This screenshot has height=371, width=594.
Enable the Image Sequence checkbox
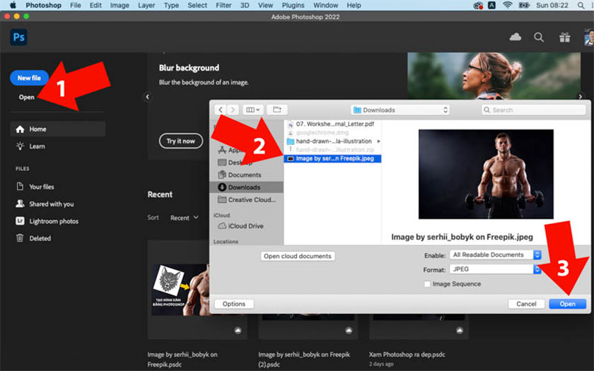(427, 284)
